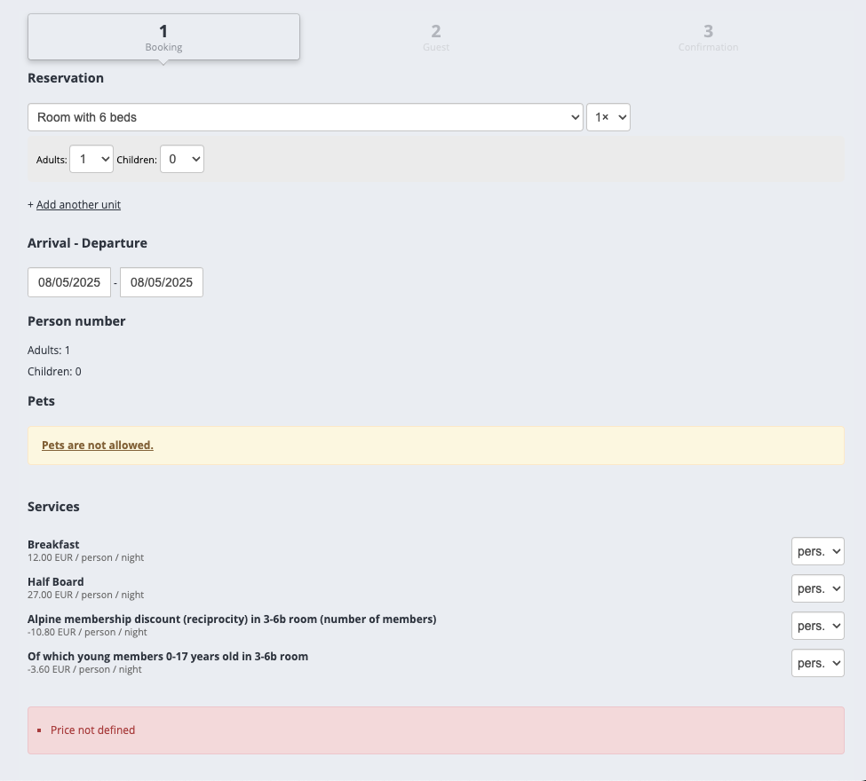This screenshot has width=866, height=781.
Task: Switch to the Confirmation step
Action: click(708, 37)
